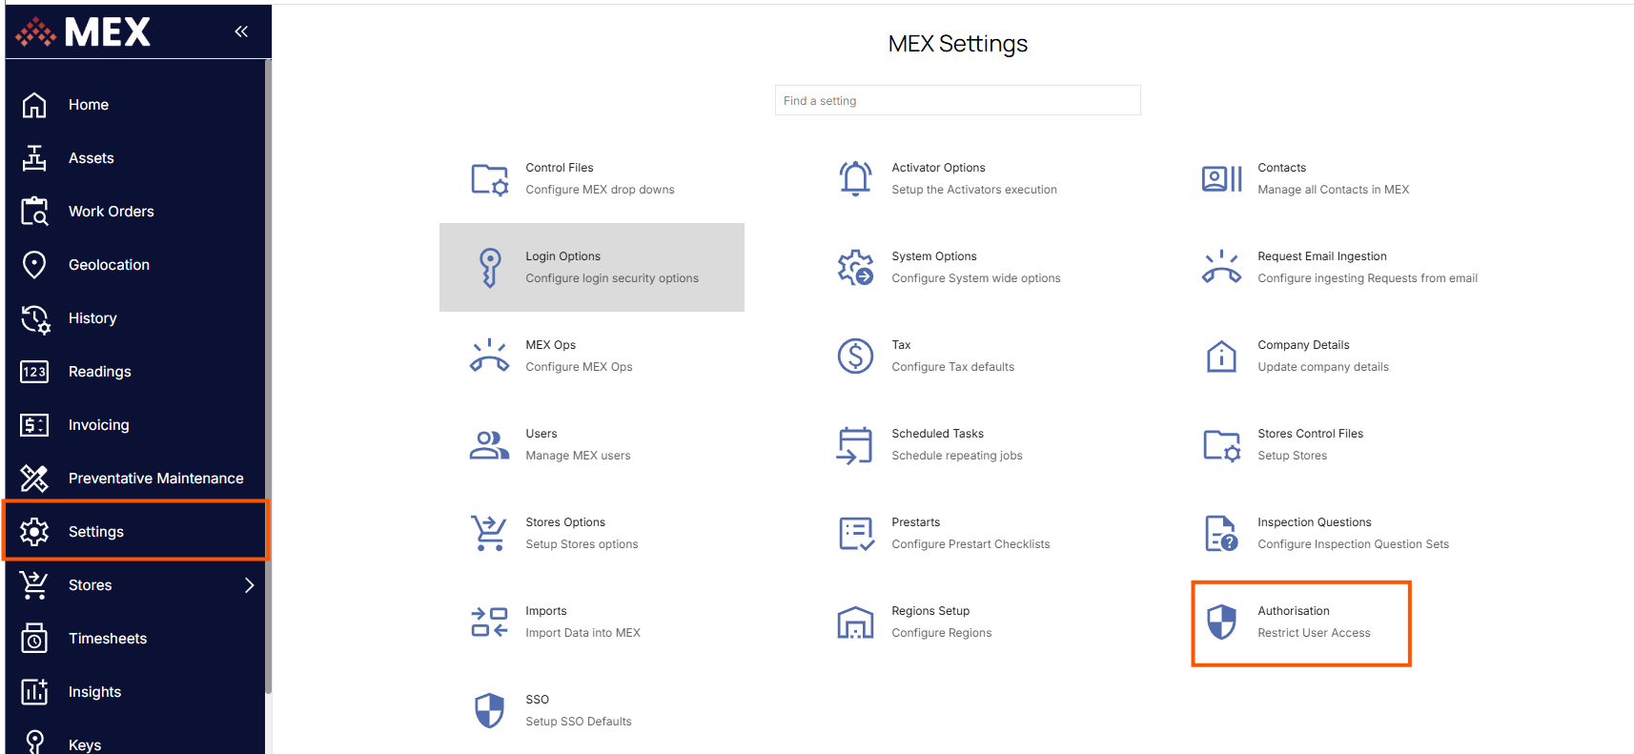Select Timesheets from the sidebar
1634x754 pixels.
pos(107,639)
